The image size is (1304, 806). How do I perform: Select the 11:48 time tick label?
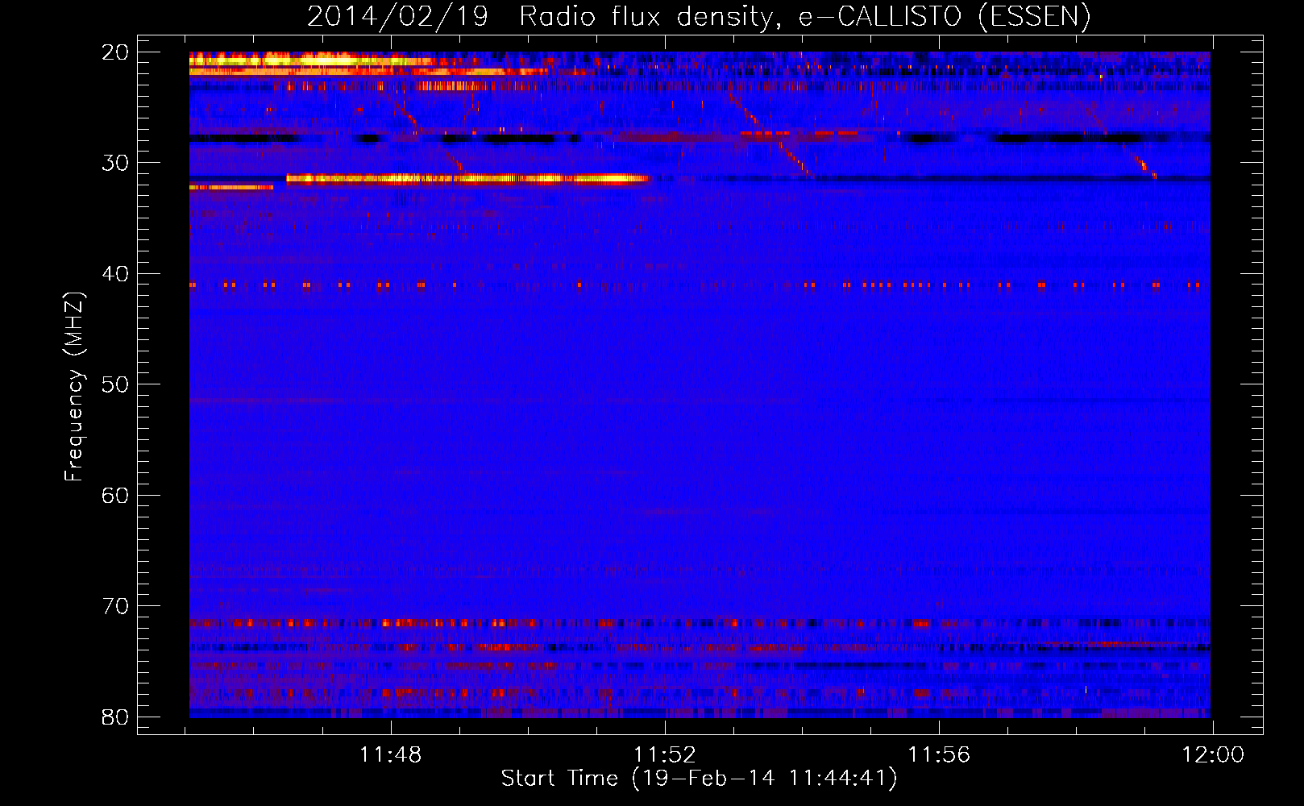point(391,755)
